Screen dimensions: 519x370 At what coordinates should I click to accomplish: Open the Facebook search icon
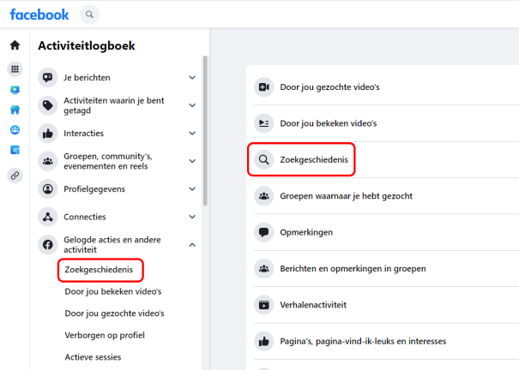coord(89,15)
